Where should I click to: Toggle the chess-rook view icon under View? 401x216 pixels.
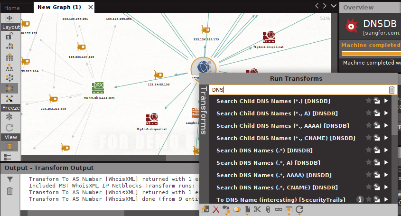pyautogui.click(x=9, y=146)
